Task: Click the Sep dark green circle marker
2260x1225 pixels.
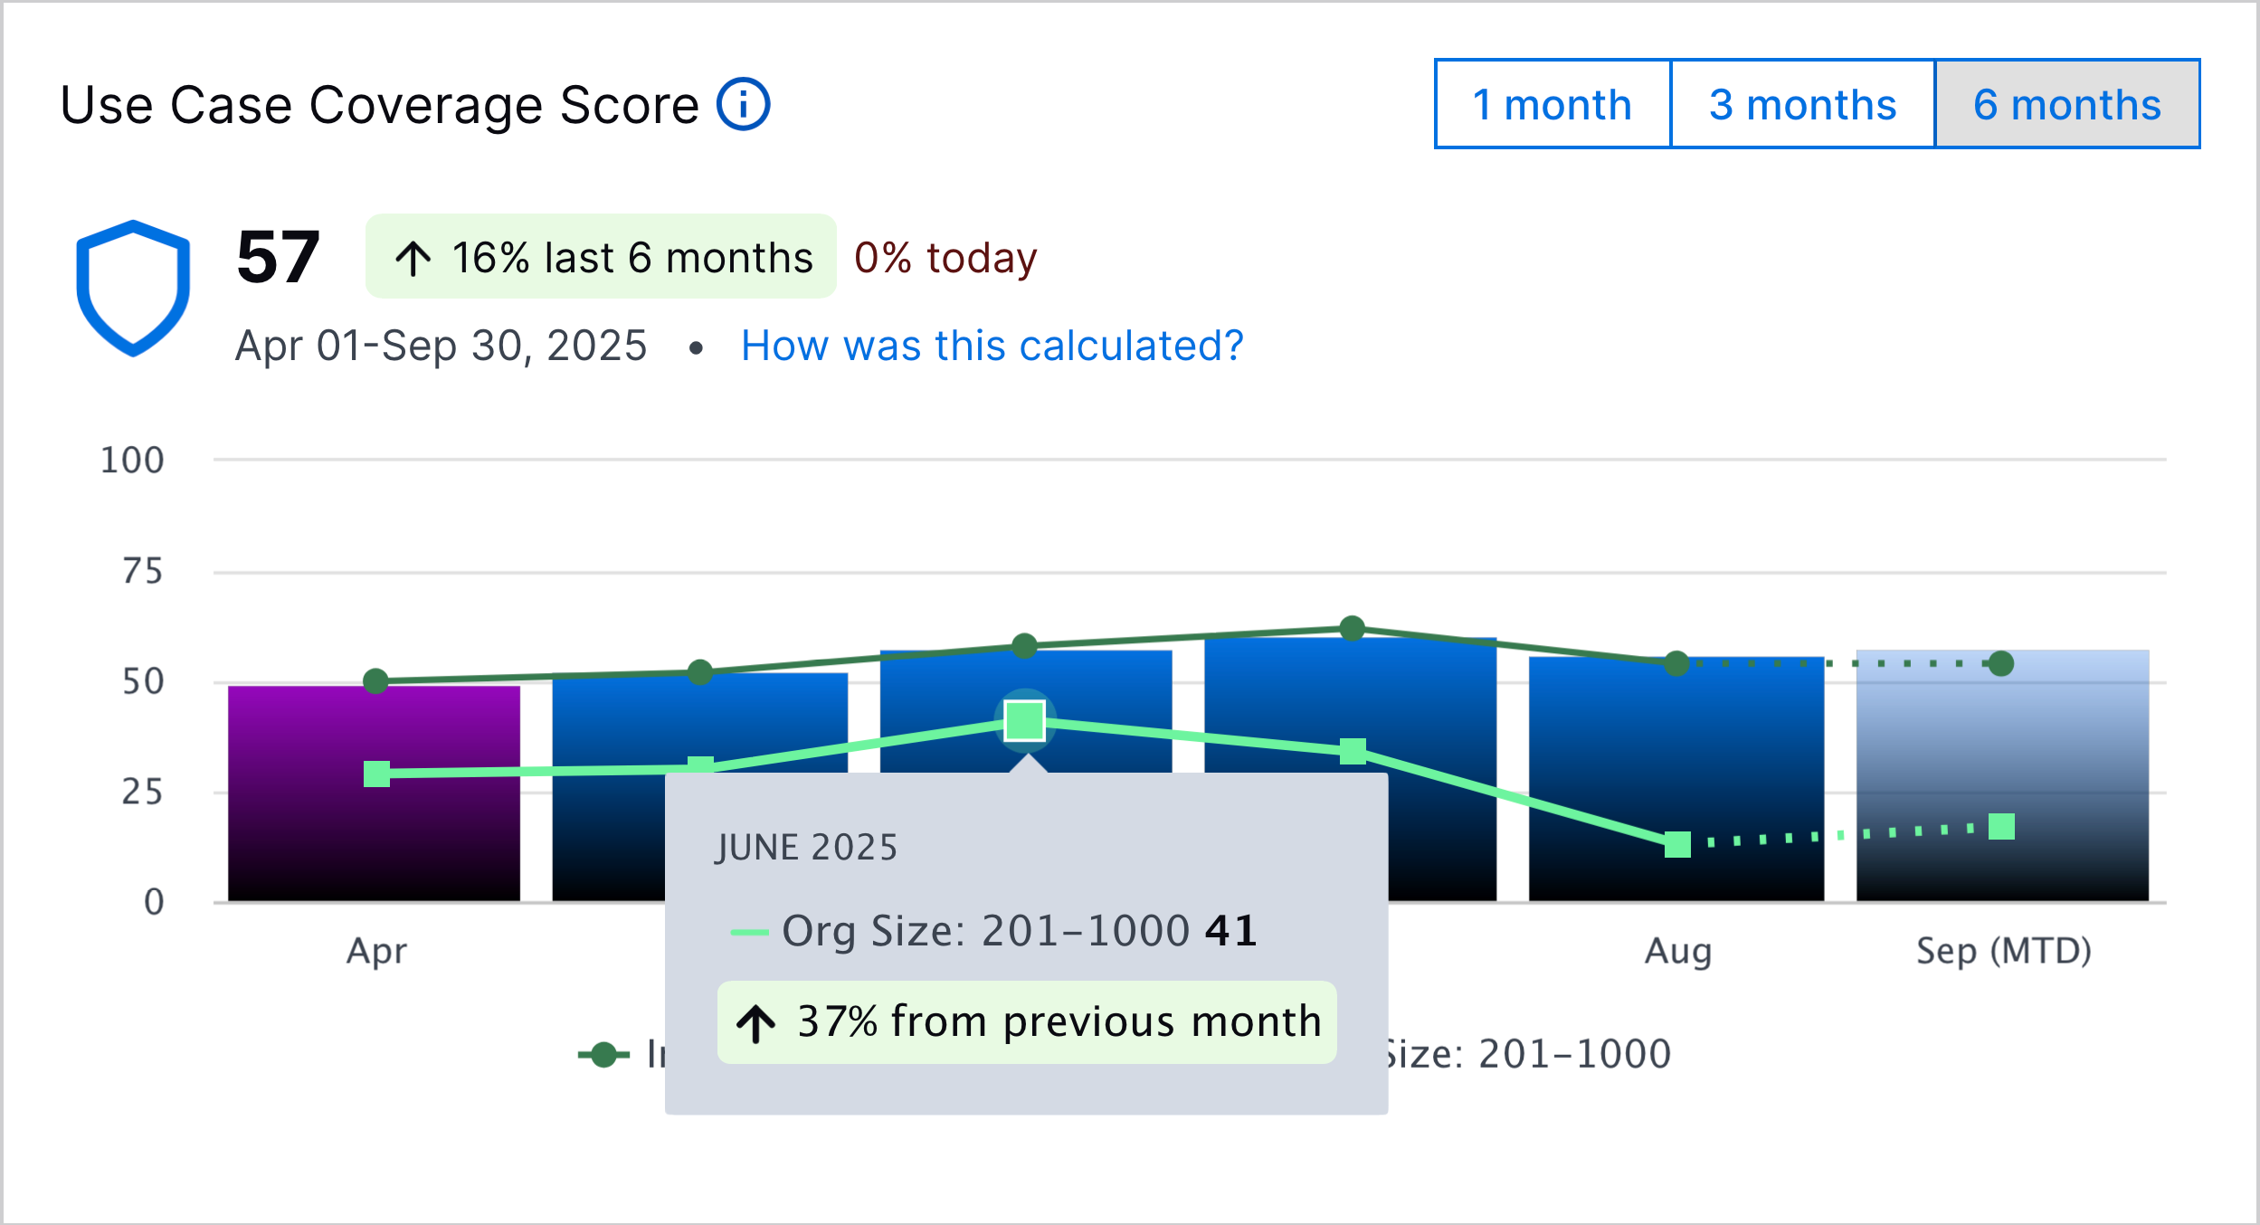Action: 2001,663
